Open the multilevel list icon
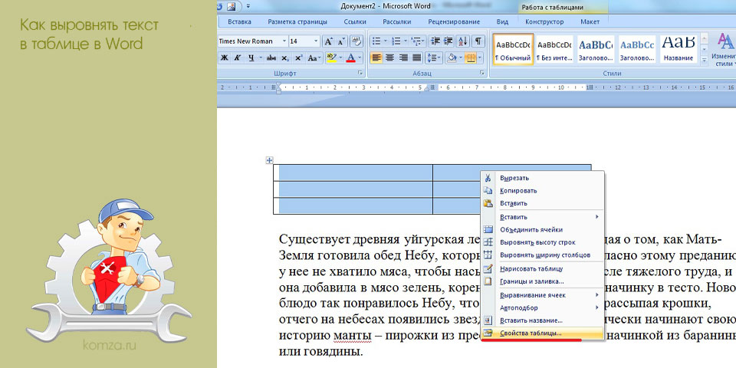 click(418, 41)
